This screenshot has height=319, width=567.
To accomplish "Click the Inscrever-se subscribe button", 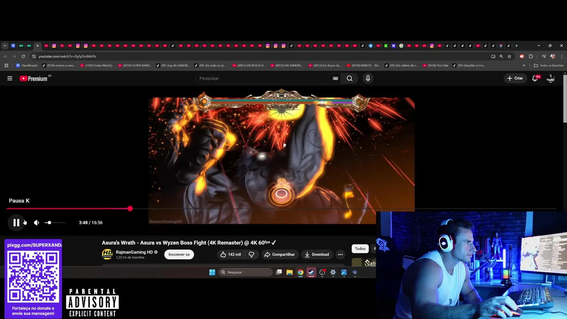I will pos(179,254).
